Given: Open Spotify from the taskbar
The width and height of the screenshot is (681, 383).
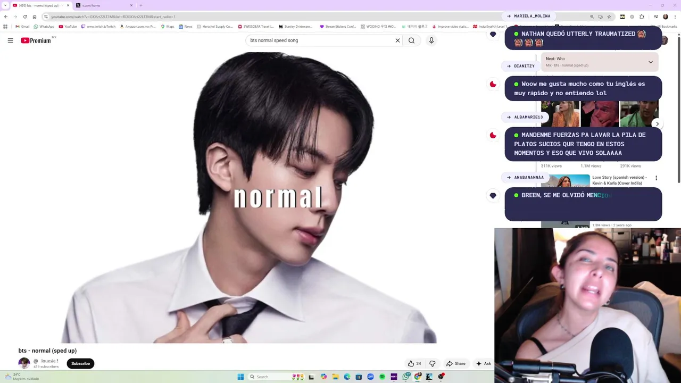Looking at the screenshot, I should (382, 377).
